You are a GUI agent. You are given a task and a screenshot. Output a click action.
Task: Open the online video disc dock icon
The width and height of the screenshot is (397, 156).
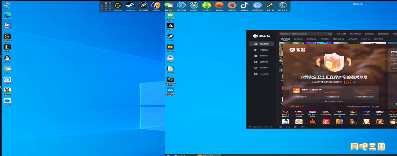(x=194, y=5)
